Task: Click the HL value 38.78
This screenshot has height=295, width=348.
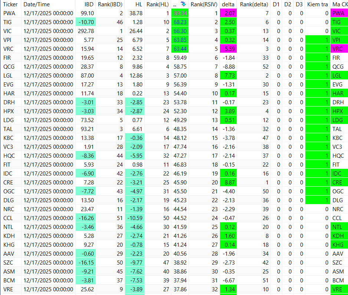Action: pos(135,13)
